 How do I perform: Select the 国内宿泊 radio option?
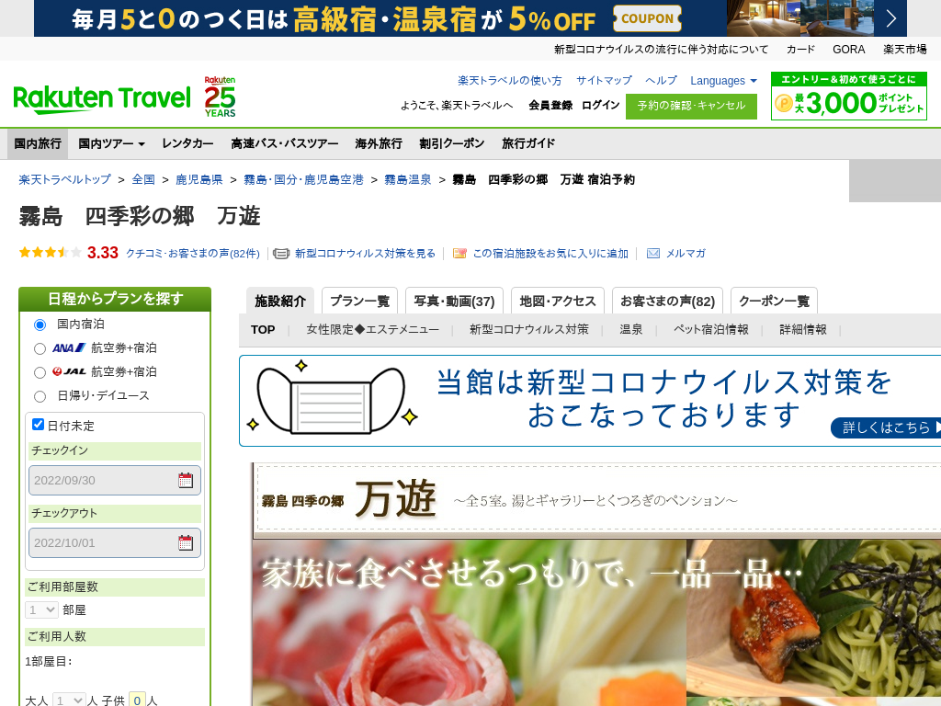tap(40, 325)
